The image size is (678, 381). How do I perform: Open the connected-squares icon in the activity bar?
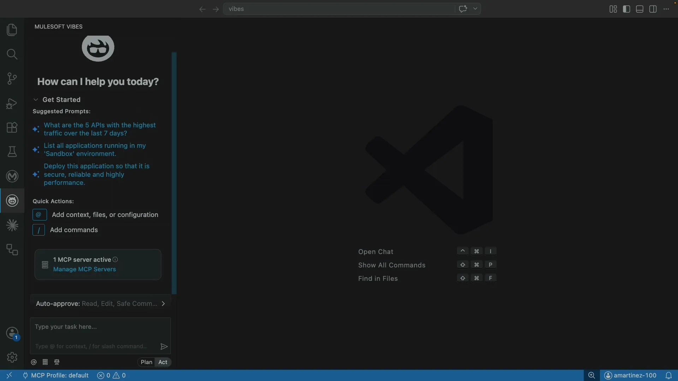[x=12, y=249]
